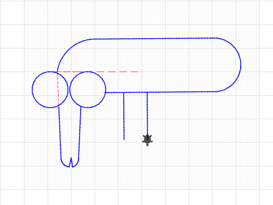
Task: Click the vertical leg line above the turtle
Action: 147,113
